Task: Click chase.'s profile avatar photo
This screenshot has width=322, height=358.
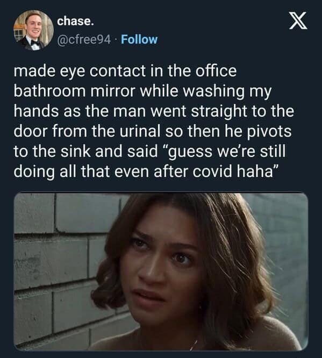Action: click(x=33, y=30)
